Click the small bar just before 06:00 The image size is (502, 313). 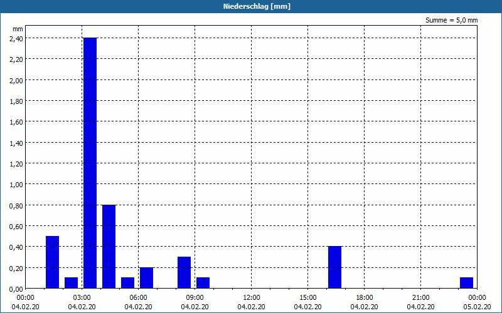(x=128, y=283)
